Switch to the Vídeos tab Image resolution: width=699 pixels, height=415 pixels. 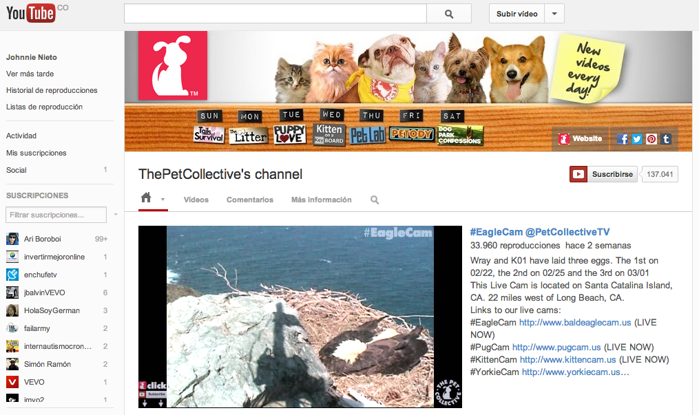tap(196, 200)
